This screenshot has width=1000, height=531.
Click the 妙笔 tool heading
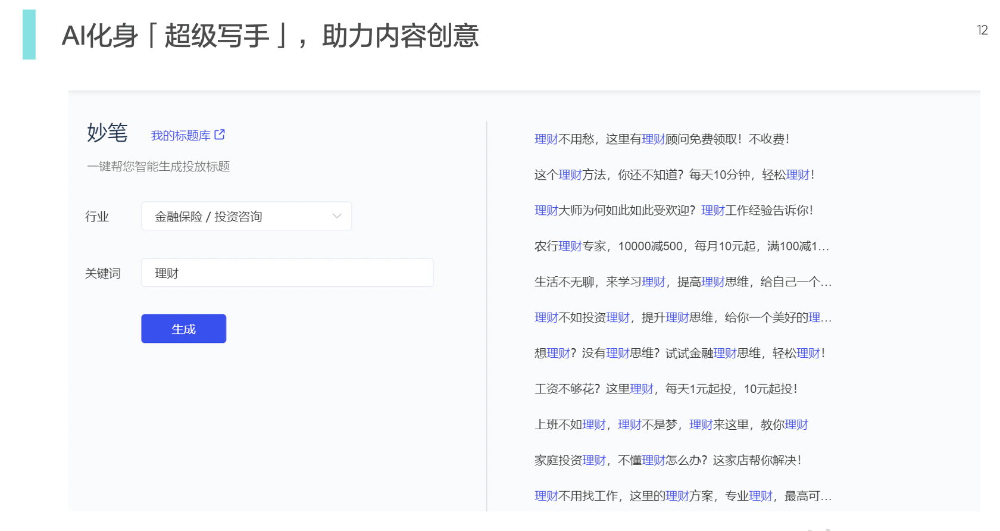[107, 133]
